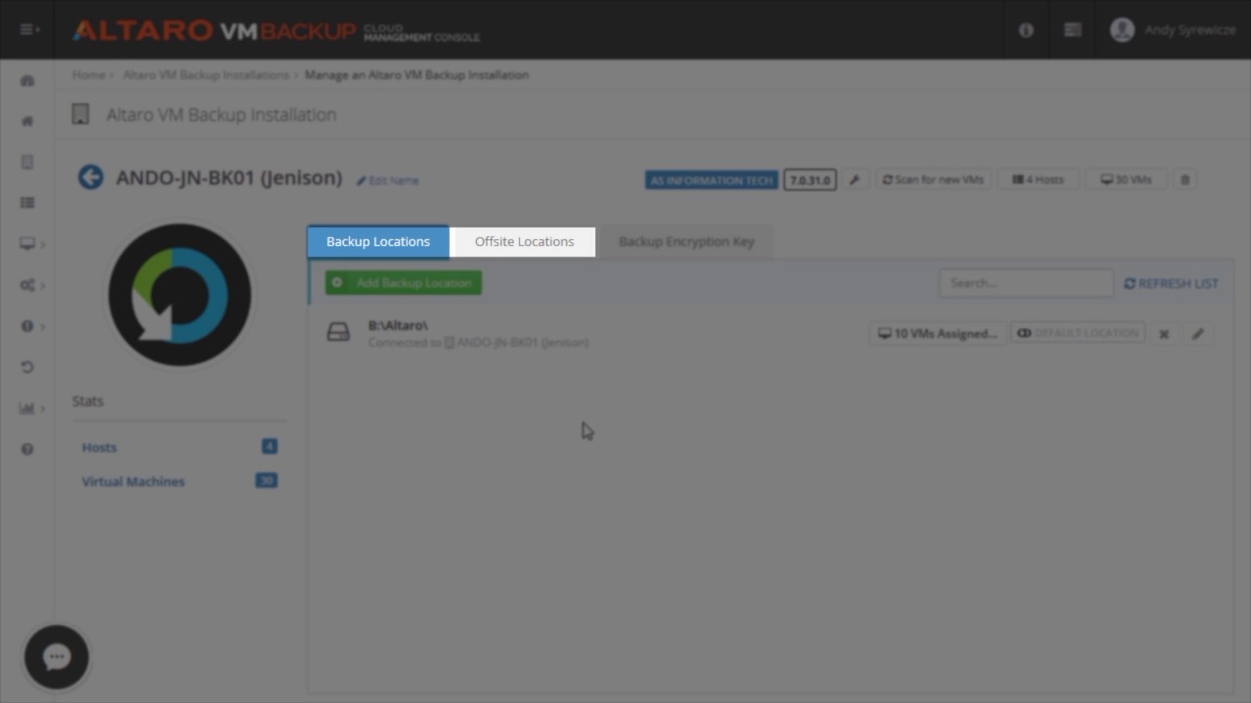Expand the monitor sidebar submenu arrow
This screenshot has width=1251, height=703.
(43, 244)
